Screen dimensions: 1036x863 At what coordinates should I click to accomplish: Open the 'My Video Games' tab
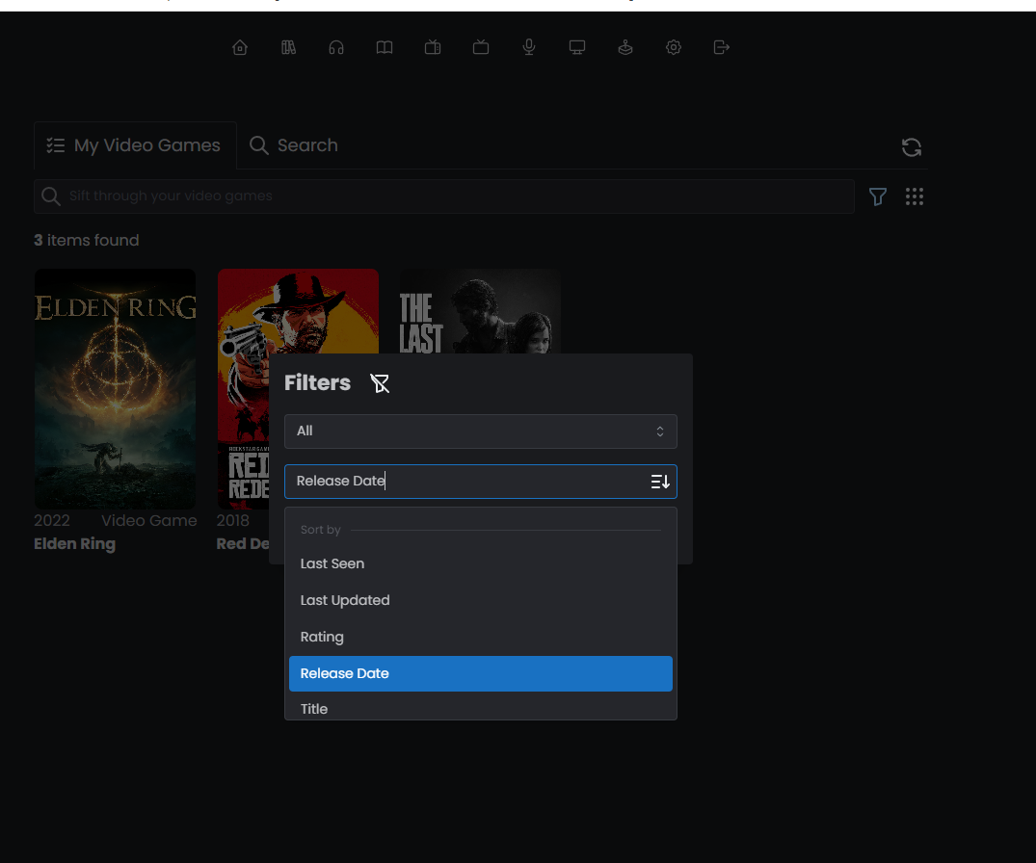click(135, 145)
